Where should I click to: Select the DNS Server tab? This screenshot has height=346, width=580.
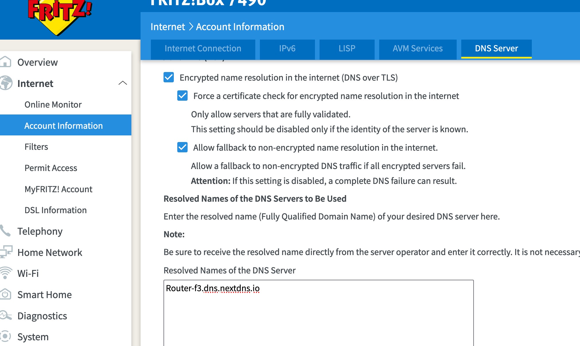[x=496, y=48]
